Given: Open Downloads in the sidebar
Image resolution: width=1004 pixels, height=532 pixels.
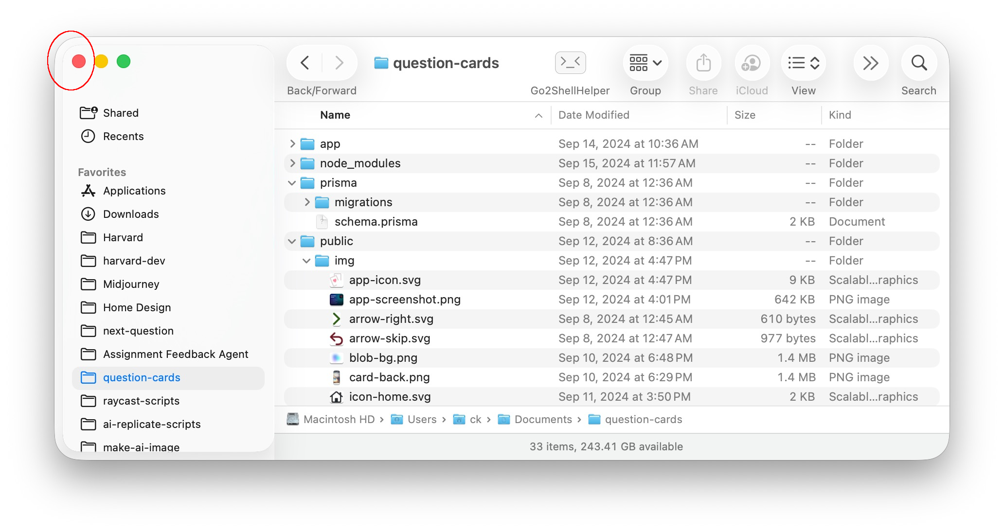Looking at the screenshot, I should pyautogui.click(x=168, y=214).
